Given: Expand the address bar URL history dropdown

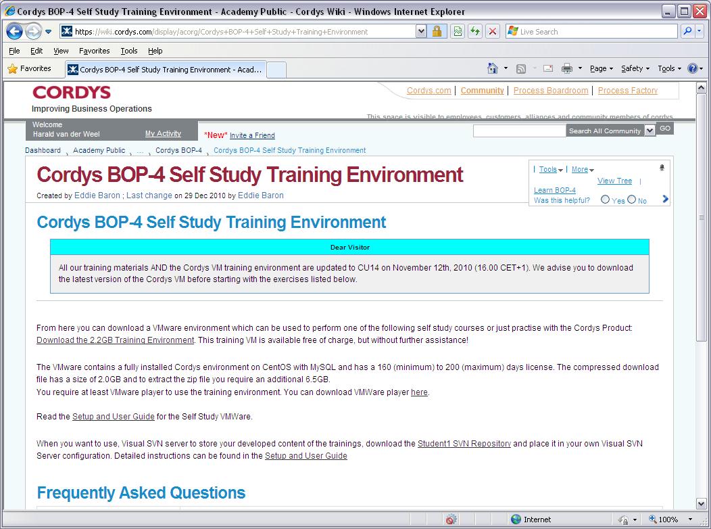Looking at the screenshot, I should pos(421,32).
